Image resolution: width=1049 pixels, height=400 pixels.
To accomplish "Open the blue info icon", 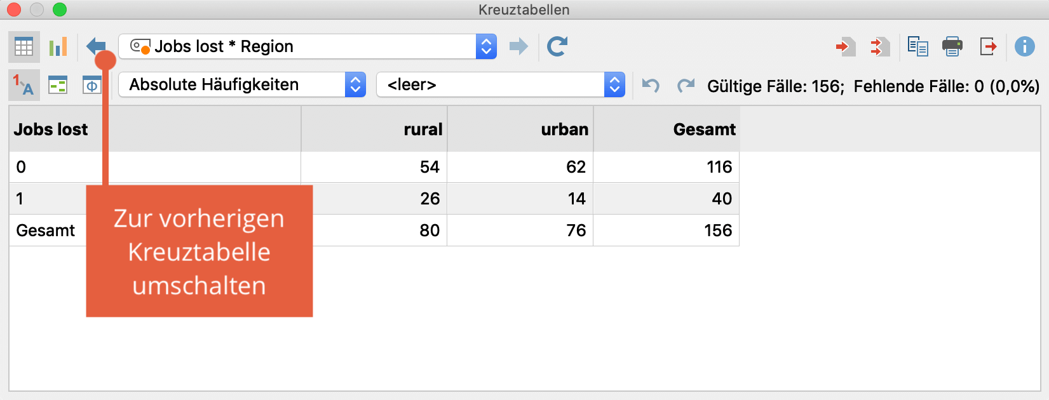I will pos(1024,46).
